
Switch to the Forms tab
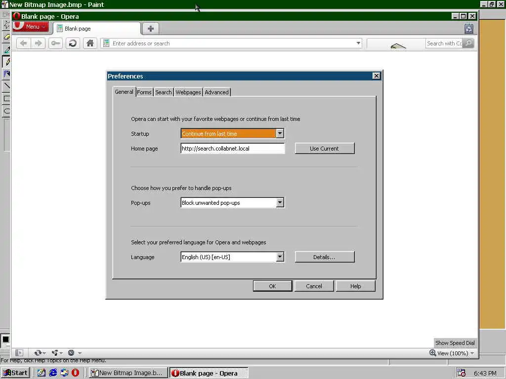pyautogui.click(x=144, y=92)
